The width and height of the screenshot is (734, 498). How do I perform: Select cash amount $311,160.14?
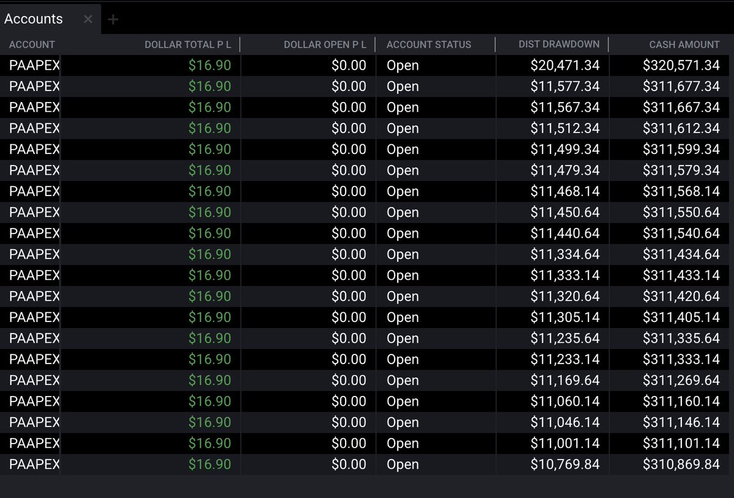click(681, 401)
